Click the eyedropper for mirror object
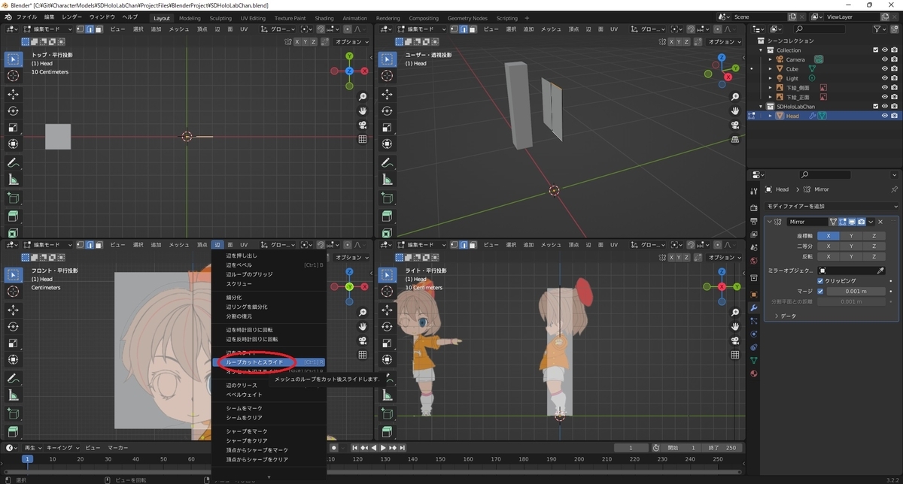 point(880,270)
